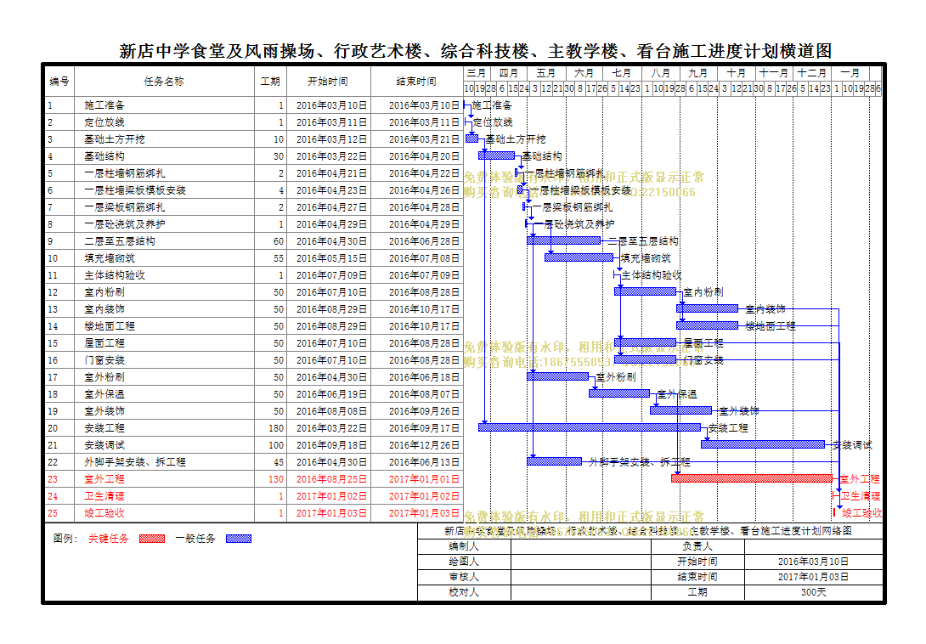
Task: Select the 基础土方开挖 task row name
Action: 115,139
